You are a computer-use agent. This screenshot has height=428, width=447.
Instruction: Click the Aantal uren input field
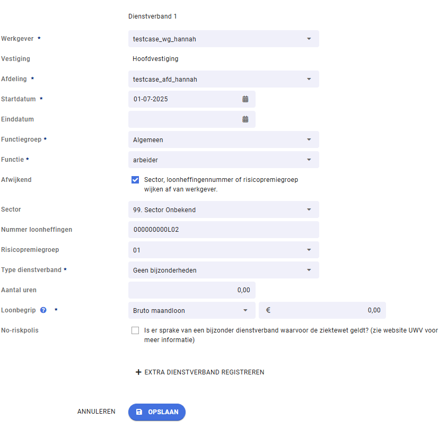coord(192,290)
